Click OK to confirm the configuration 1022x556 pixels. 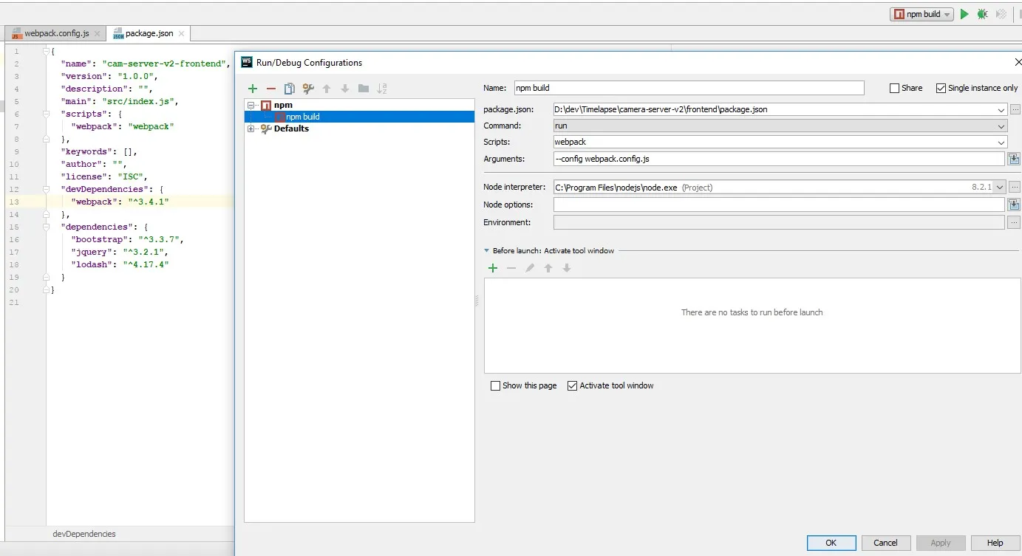[831, 543]
